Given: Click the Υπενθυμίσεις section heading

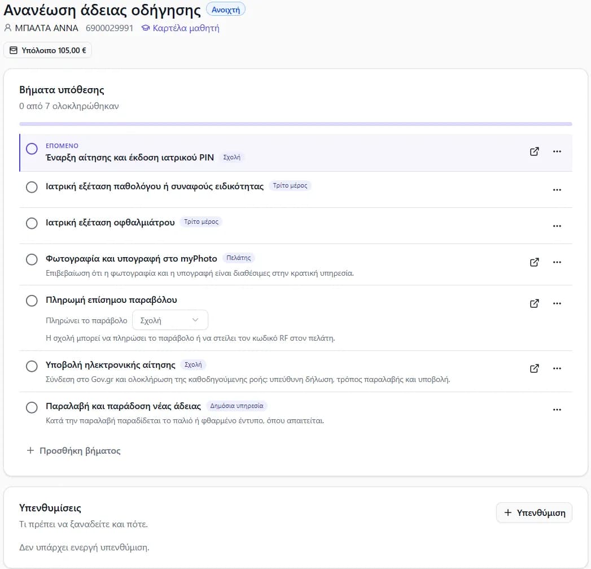Looking at the screenshot, I should 50,508.
